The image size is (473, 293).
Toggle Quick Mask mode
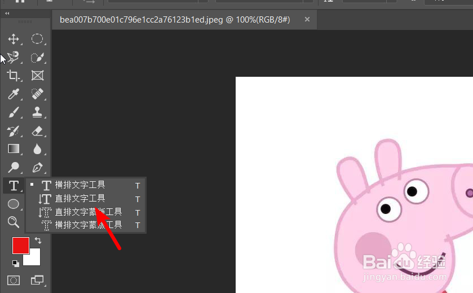14,281
